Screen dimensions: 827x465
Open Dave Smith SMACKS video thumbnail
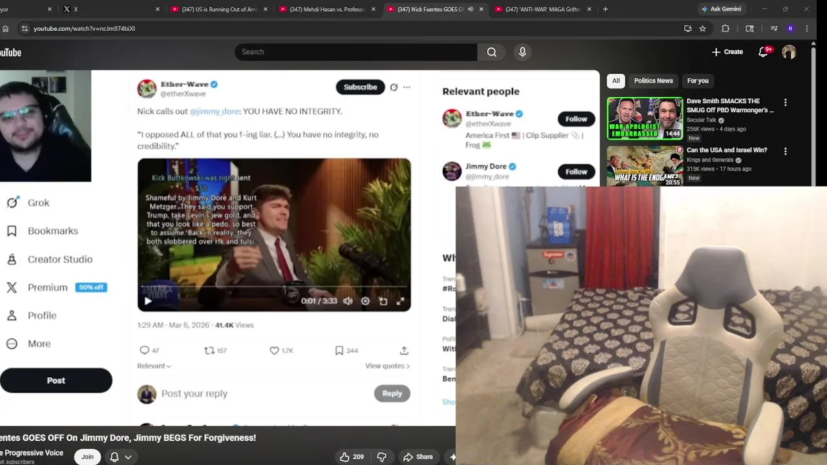(x=645, y=118)
